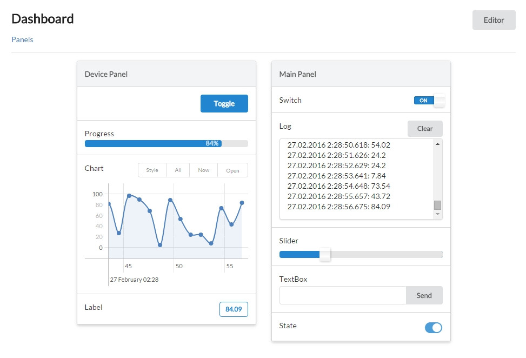Click the Editor button
Viewport: 526px width, 358px height.
494,20
